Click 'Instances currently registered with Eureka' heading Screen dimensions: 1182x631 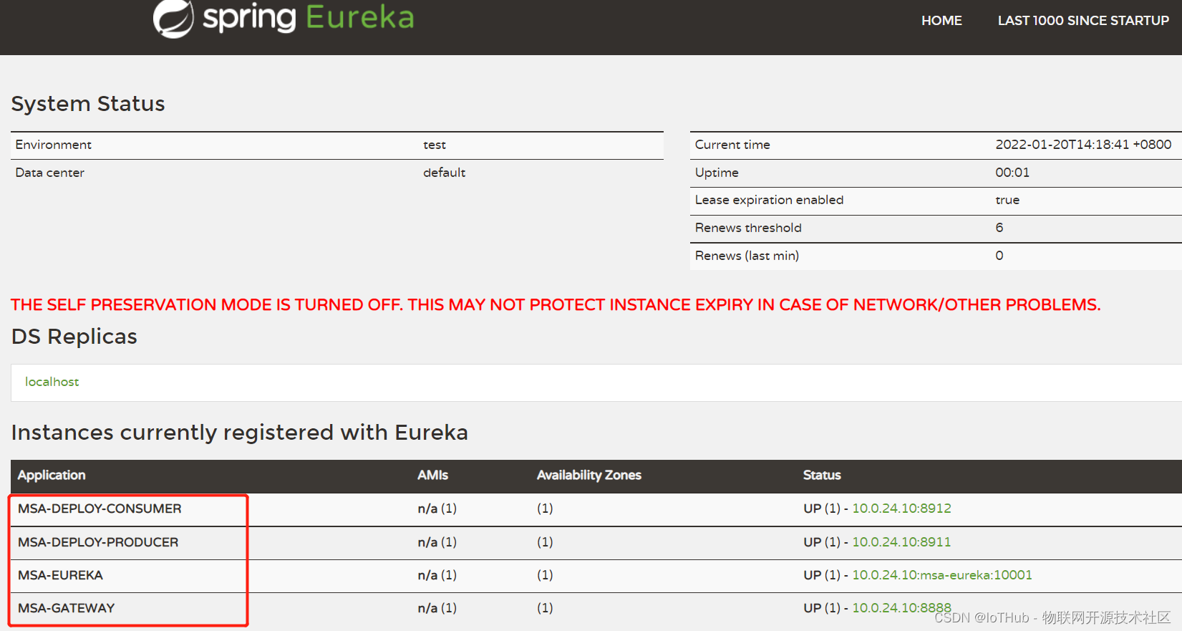coord(240,433)
